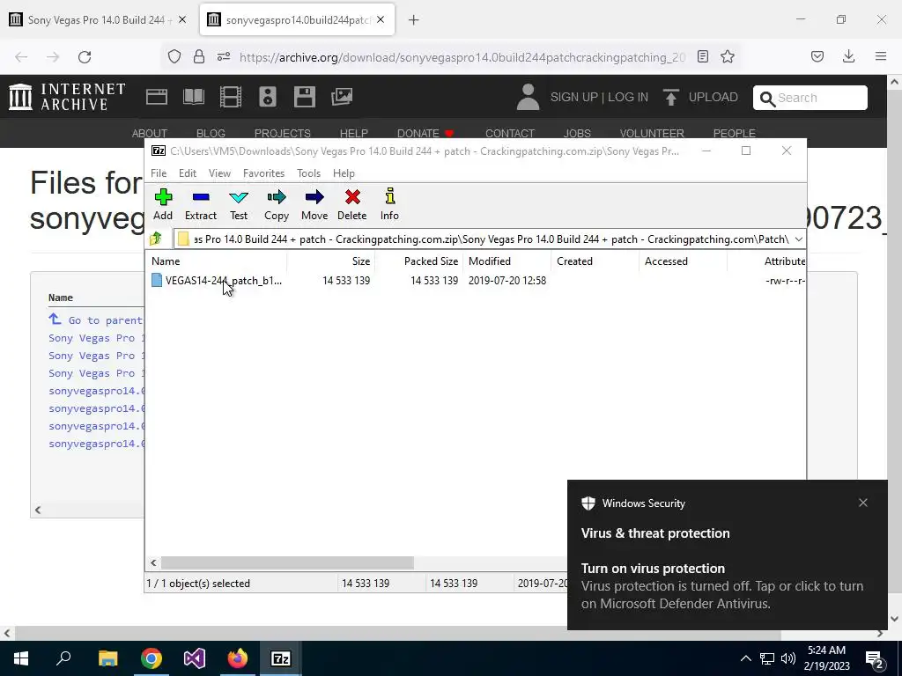Click the Move toolbar icon in 7-Zip
Viewport: 902px width, 676px height.
314,204
